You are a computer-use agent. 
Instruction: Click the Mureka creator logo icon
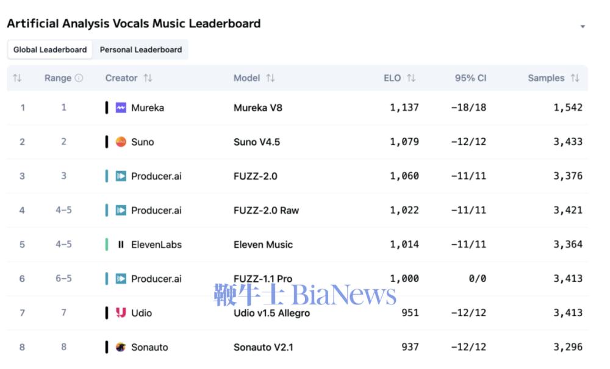click(121, 108)
